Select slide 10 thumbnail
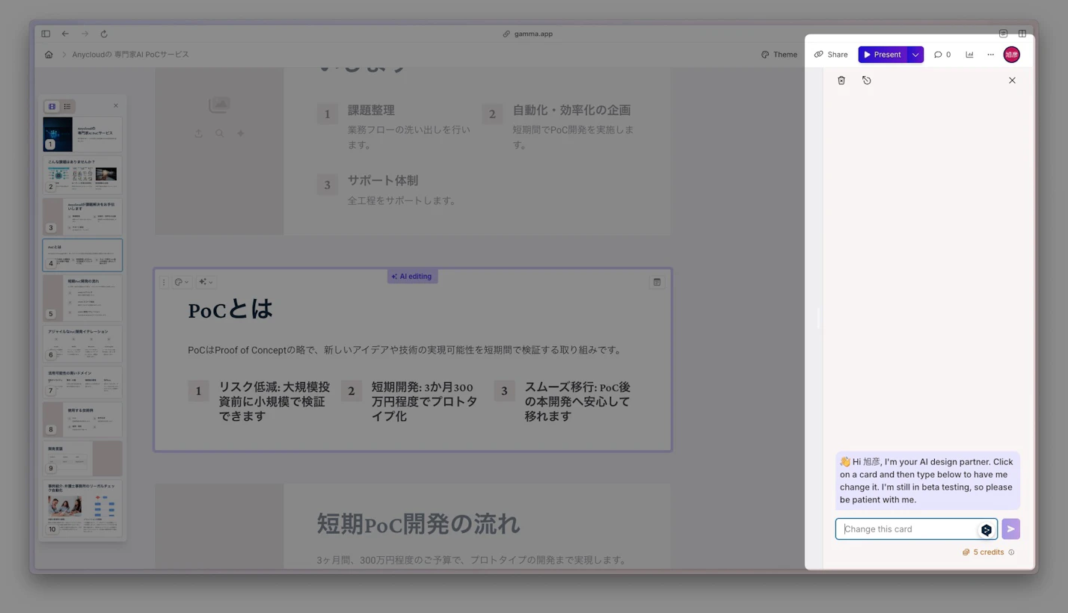The height and width of the screenshot is (613, 1068). click(82, 508)
